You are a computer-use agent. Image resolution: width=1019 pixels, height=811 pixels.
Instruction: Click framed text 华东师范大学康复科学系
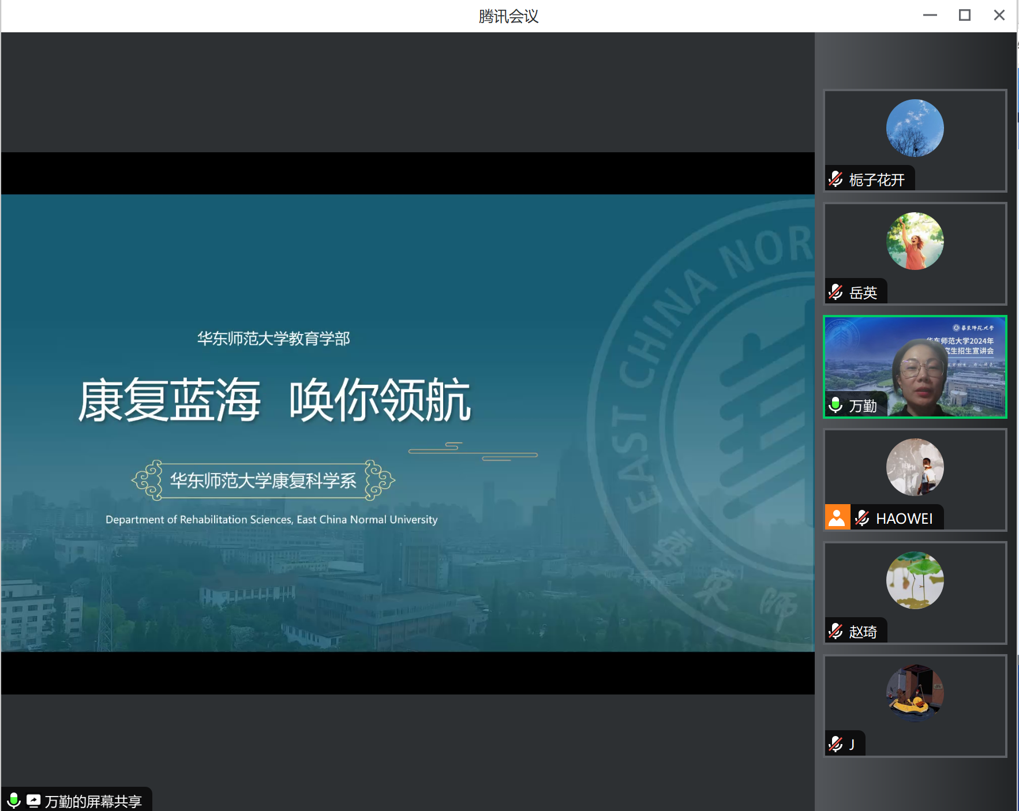[263, 480]
